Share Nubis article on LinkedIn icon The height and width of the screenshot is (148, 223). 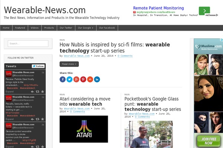(97, 79)
